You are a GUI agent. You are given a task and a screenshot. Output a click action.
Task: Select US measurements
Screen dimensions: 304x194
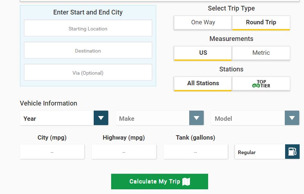(x=203, y=53)
